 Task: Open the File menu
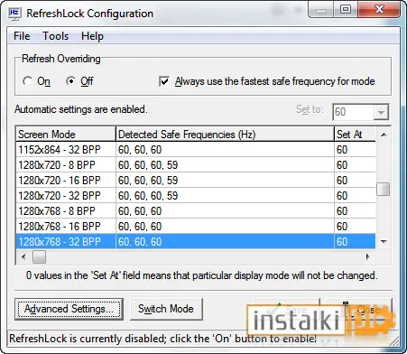[x=22, y=36]
